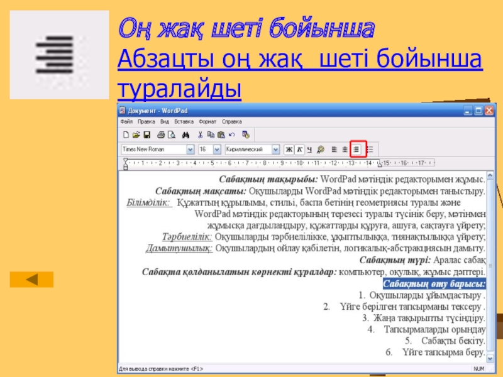Open Print Preview icon
Image resolution: width=503 pixels, height=377 pixels.
click(172, 135)
